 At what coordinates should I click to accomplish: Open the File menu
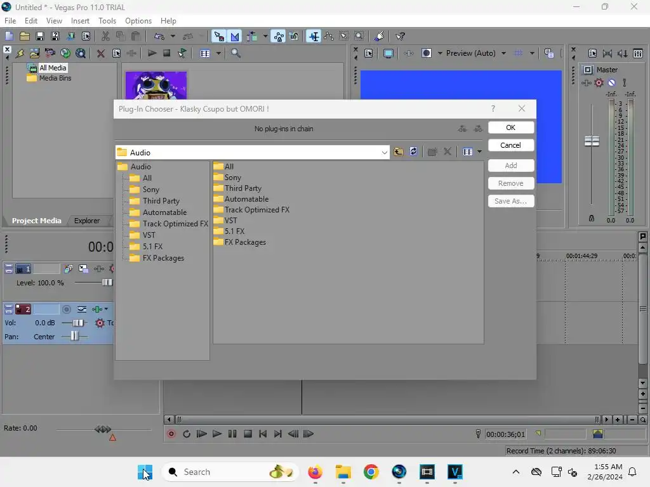coord(10,21)
